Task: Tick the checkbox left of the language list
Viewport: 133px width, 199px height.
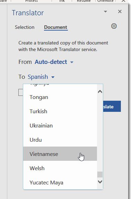Action: pos(21,92)
